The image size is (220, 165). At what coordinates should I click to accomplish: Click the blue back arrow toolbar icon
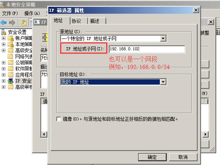pos(4,22)
